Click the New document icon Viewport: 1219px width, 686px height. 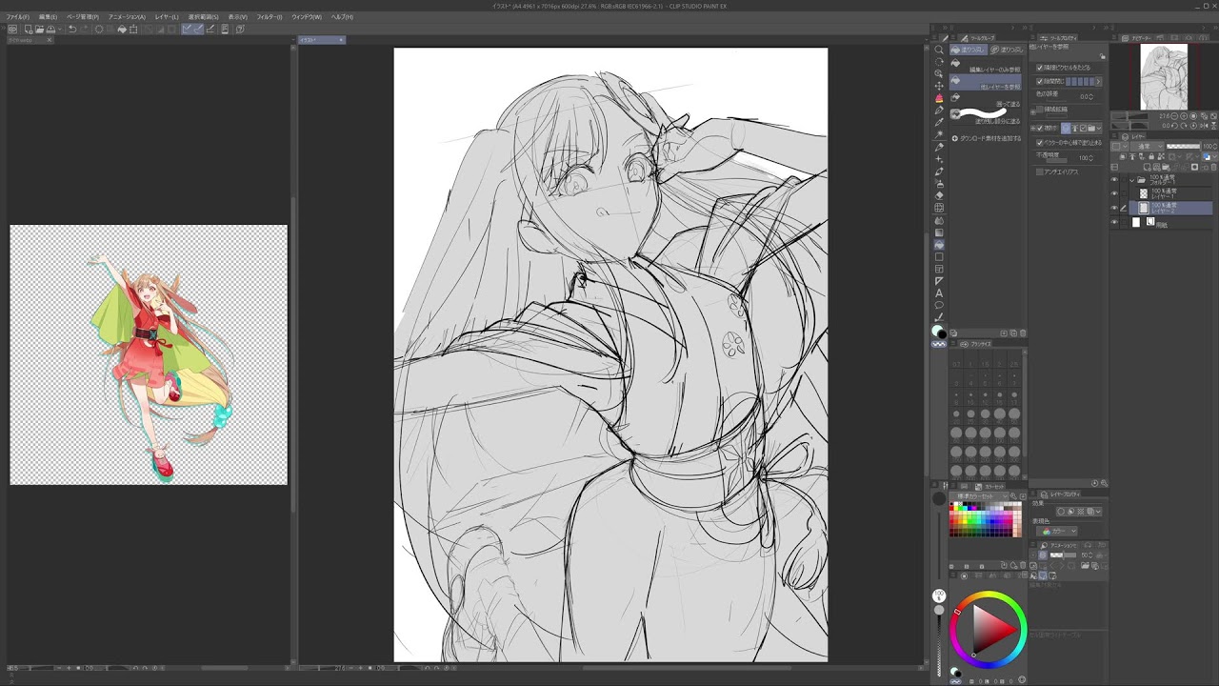(x=29, y=30)
